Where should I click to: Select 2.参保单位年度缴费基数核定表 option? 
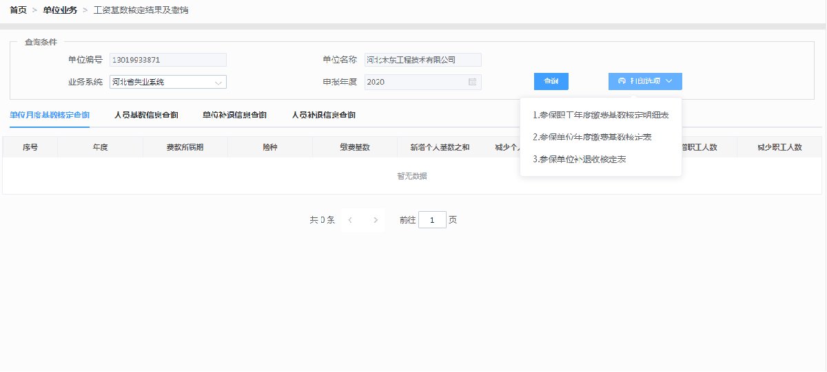(592, 137)
